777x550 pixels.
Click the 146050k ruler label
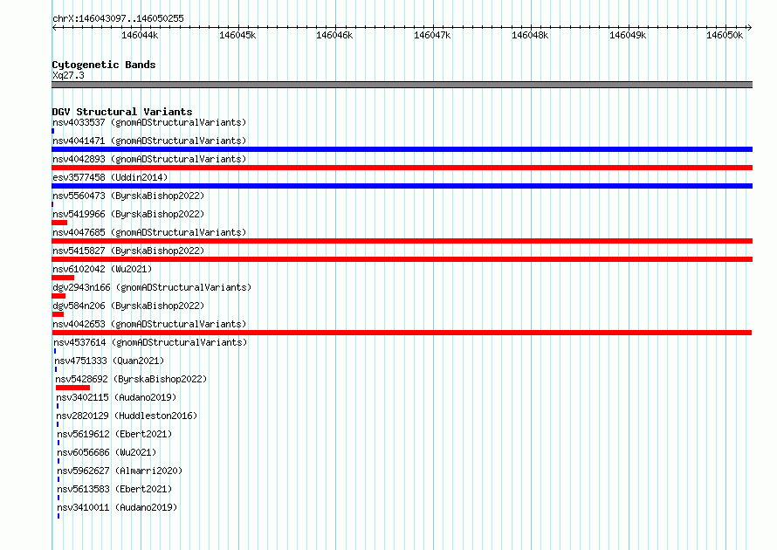tap(725, 35)
